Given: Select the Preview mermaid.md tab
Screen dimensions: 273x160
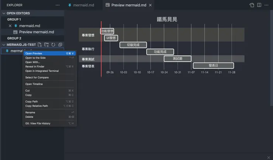Looking at the screenshot, I should pos(129,5).
